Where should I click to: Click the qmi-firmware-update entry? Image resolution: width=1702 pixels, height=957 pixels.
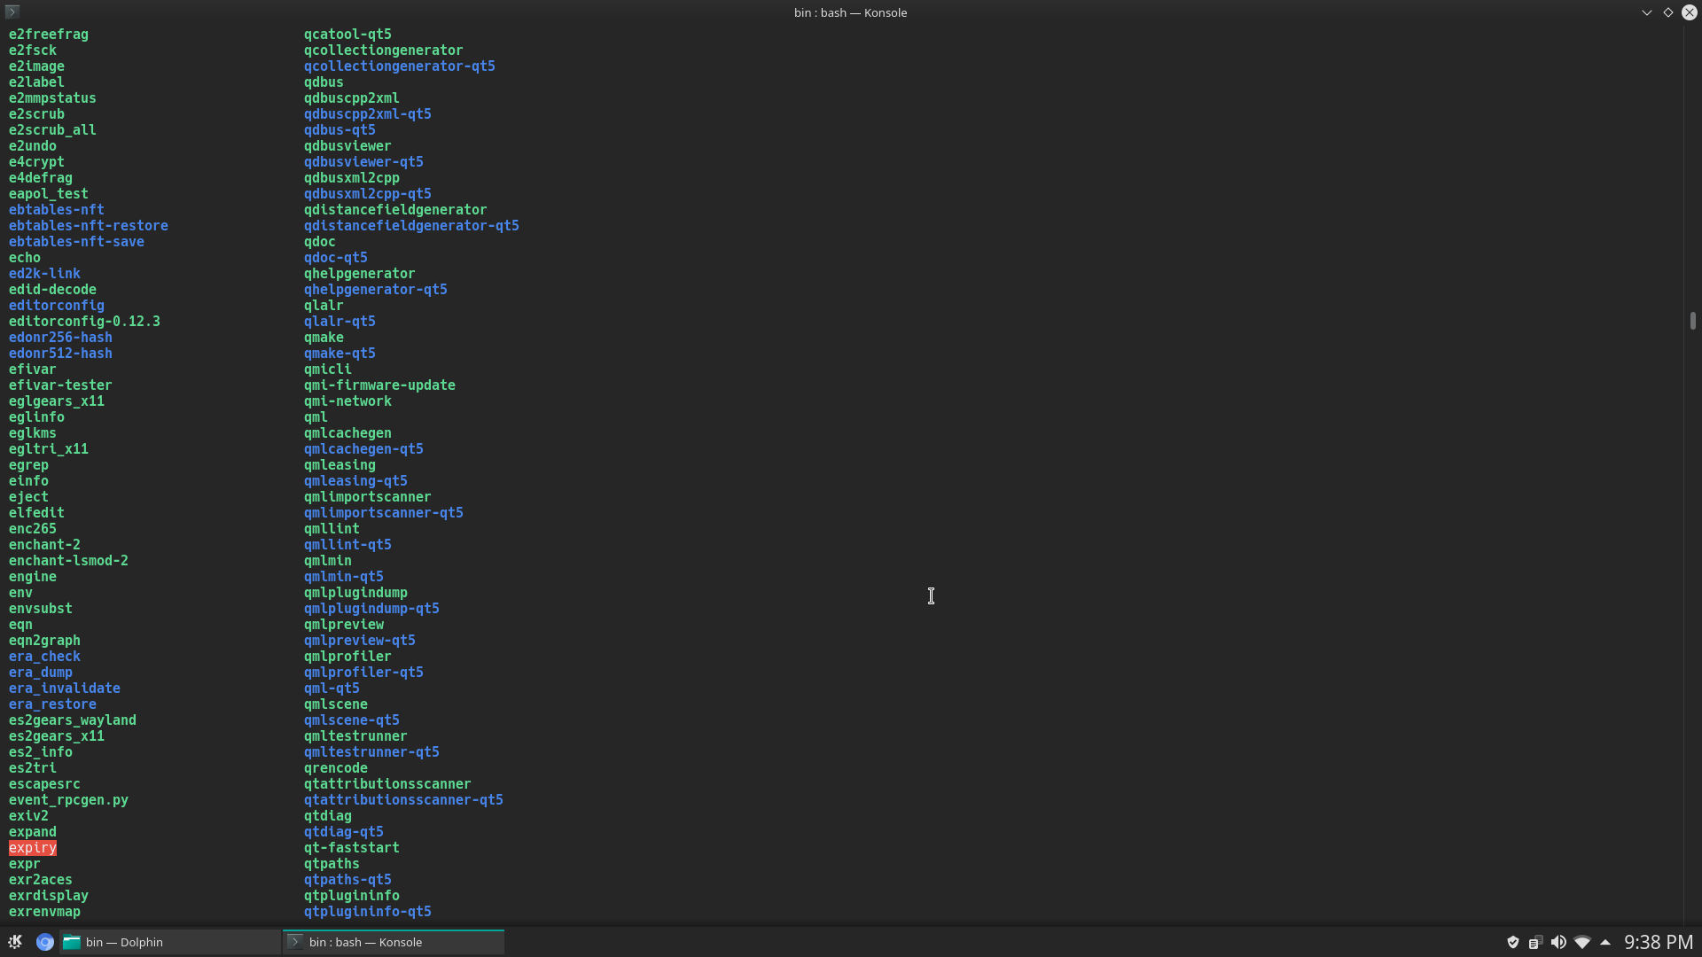pyautogui.click(x=379, y=385)
